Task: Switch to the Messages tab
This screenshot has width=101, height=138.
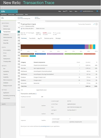Action: point(58,38)
